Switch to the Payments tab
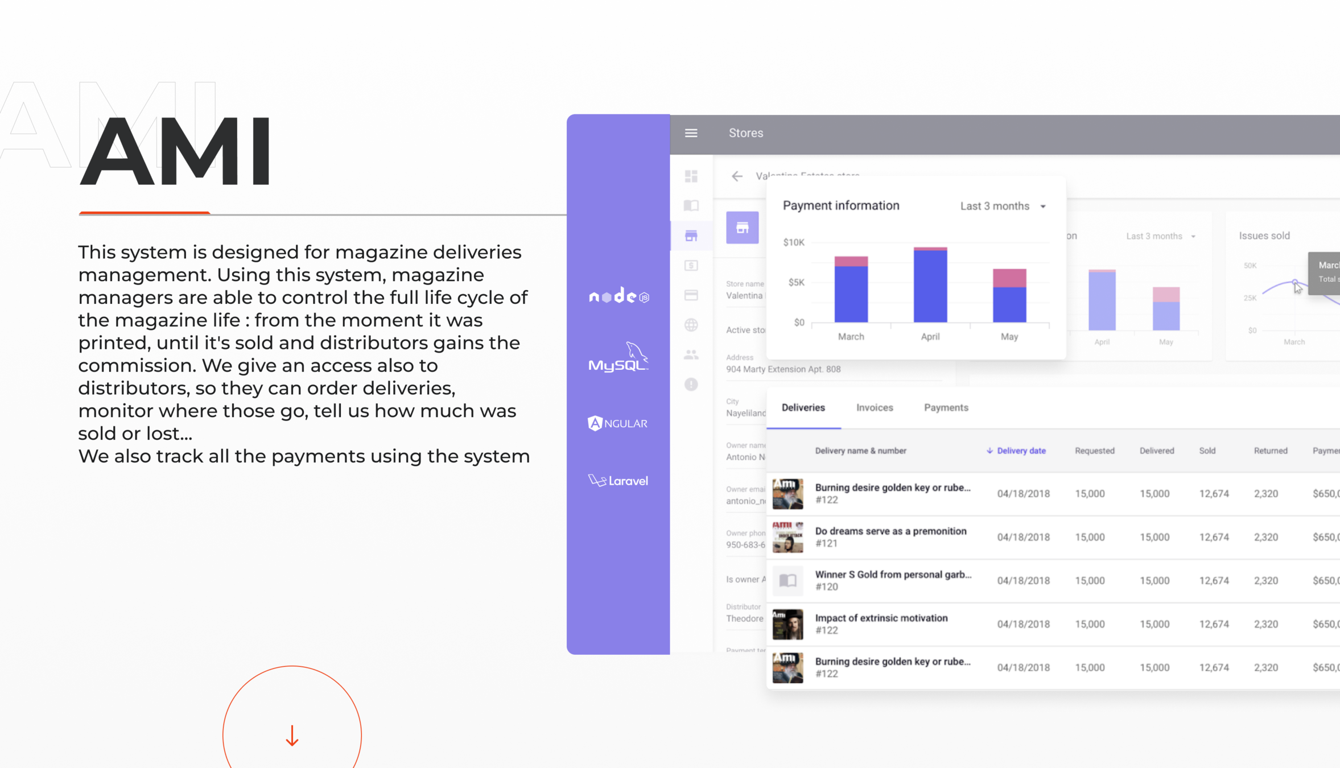Viewport: 1340px width, 768px height. 946,407
